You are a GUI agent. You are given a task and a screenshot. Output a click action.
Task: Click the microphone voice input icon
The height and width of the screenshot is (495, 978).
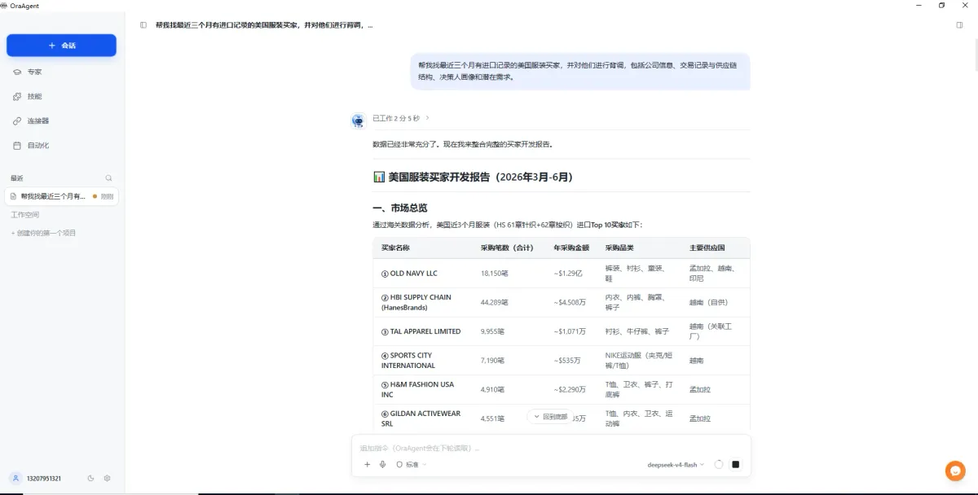(382, 464)
